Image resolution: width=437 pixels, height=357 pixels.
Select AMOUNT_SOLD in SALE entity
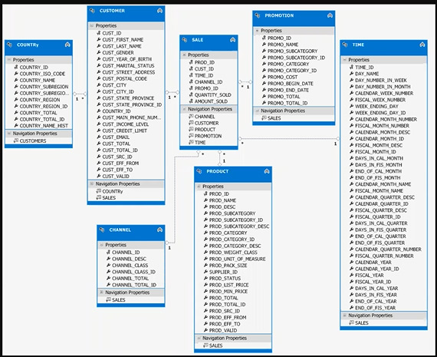(211, 101)
